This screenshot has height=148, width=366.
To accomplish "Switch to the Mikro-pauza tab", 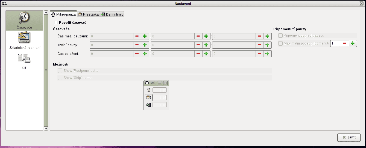I will pos(63,14).
